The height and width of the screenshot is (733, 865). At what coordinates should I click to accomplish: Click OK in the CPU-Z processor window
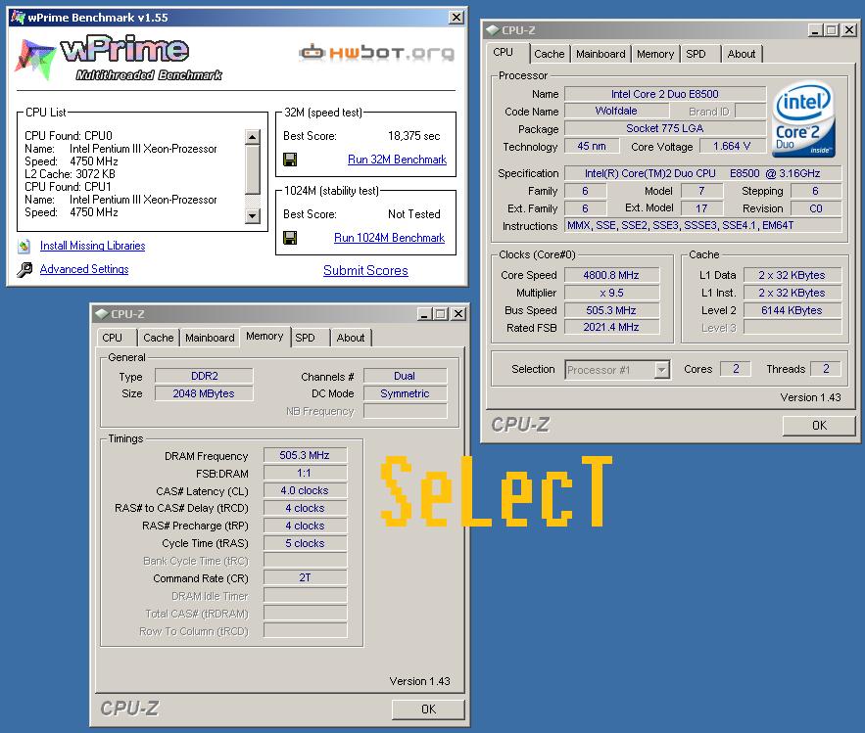point(819,426)
